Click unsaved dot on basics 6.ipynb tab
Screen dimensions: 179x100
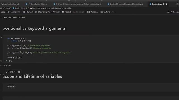coord(166,4)
